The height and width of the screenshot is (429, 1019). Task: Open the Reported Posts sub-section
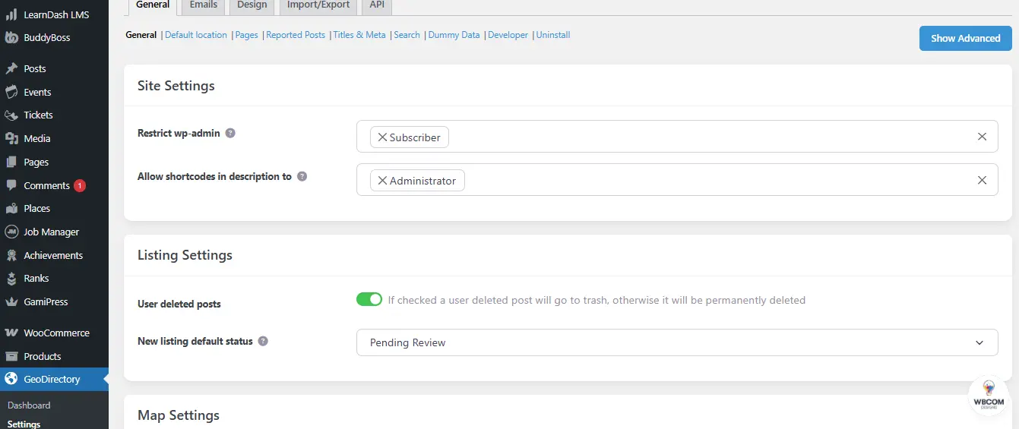coord(296,35)
